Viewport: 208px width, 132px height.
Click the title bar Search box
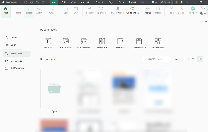[166, 2]
